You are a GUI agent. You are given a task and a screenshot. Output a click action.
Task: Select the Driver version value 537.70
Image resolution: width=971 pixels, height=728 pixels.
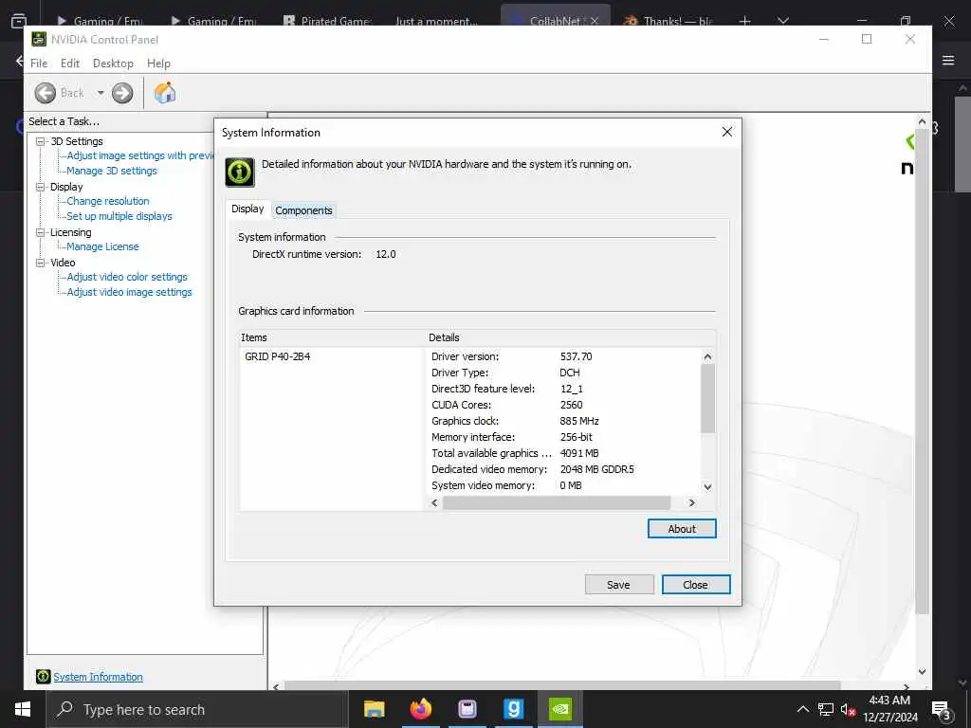click(x=576, y=356)
